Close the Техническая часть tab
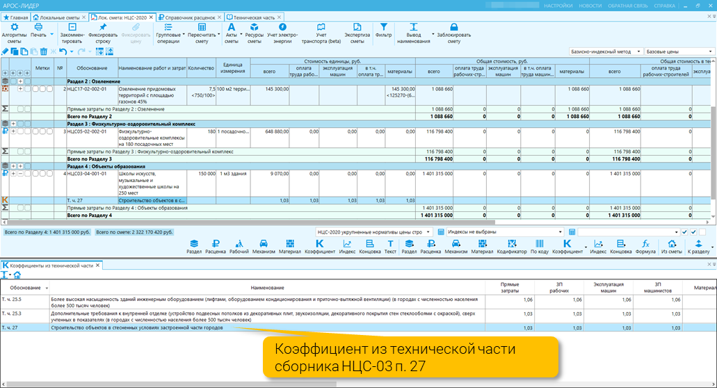Viewport: 717px width, 392px height. (x=279, y=17)
